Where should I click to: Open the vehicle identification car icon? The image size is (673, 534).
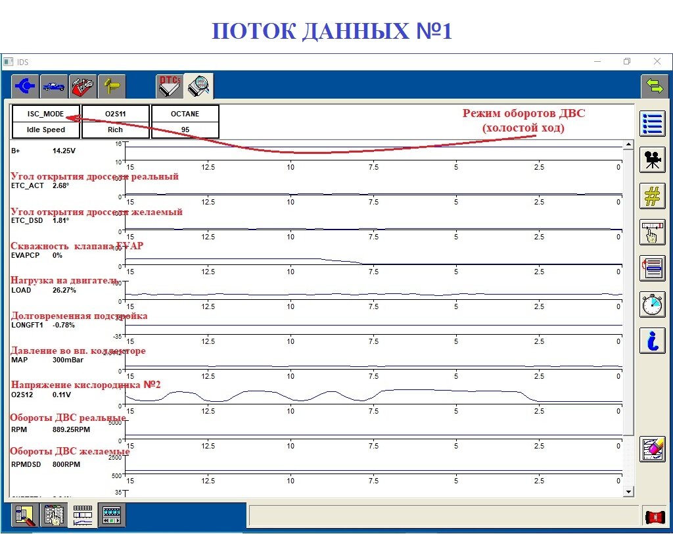(54, 86)
